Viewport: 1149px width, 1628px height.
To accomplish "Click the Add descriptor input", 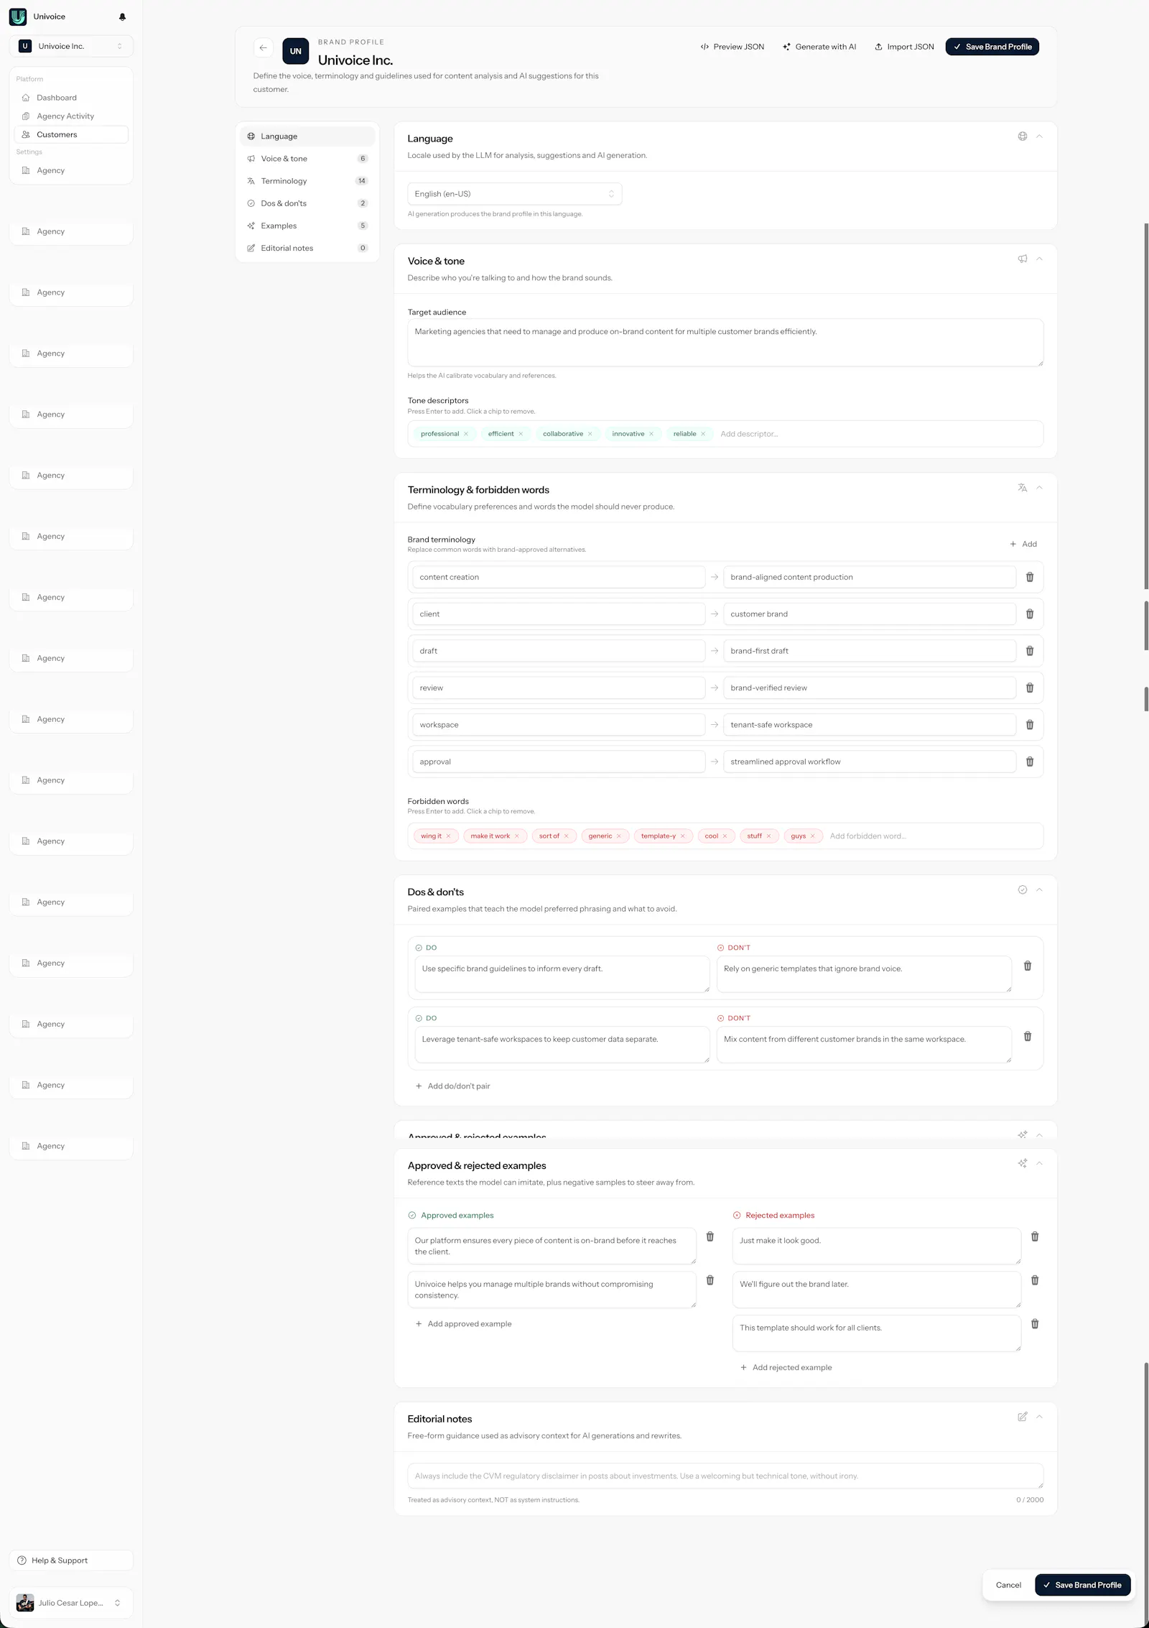I will [878, 434].
